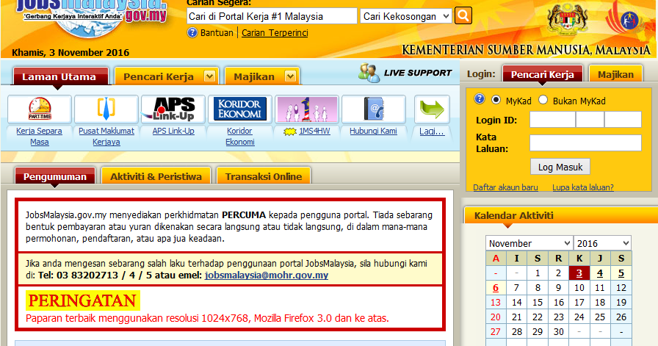Click calendar date 30
The height and width of the screenshot is (346, 658).
(x=559, y=332)
